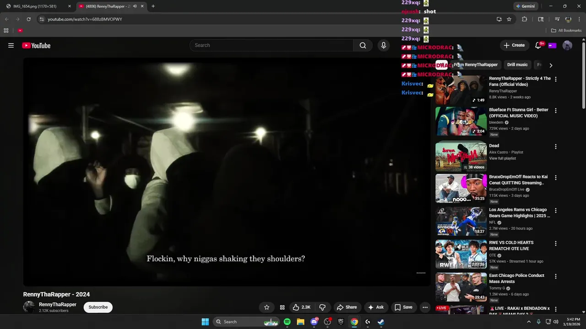
Task: Like the video with 2.3K likes
Action: tap(301, 308)
